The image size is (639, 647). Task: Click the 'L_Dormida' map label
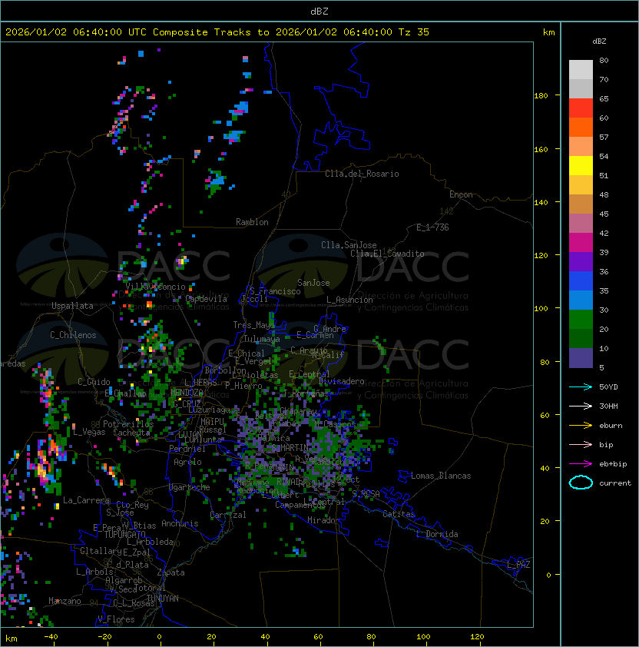pyautogui.click(x=437, y=534)
